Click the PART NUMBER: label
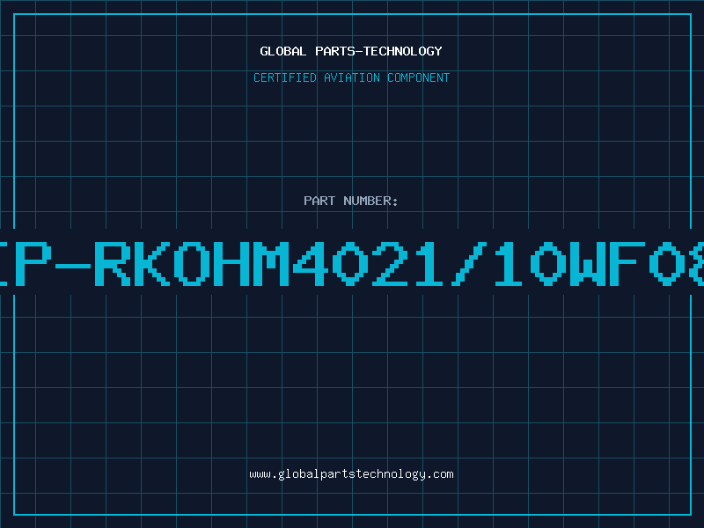Screen dimensions: 704x528 click(351, 201)
